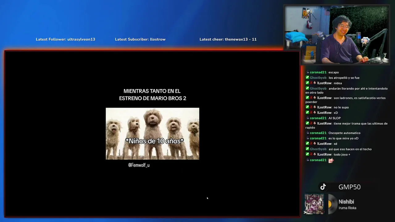This screenshot has width=395, height=222.
Task: Click username 'coronad21' in 'es lo que mire' message
Action: [318, 138]
